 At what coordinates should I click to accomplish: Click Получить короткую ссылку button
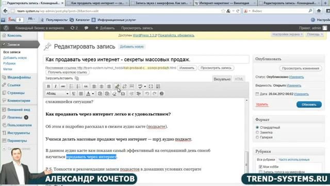(x=68, y=72)
